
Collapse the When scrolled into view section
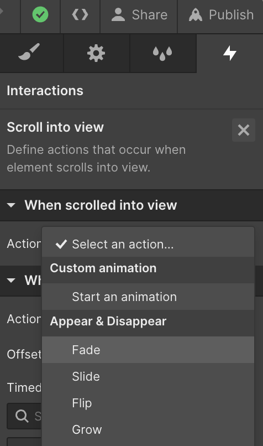(x=11, y=205)
